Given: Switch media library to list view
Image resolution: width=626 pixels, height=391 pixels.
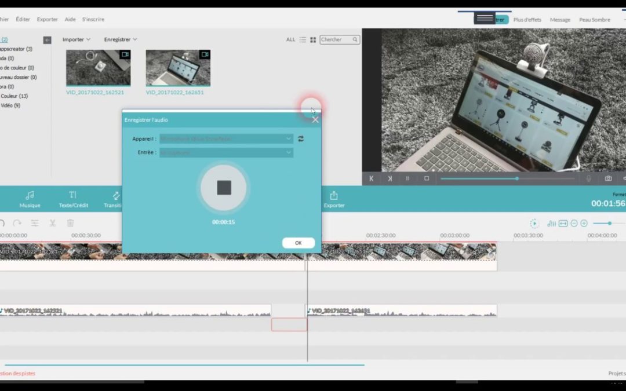Looking at the screenshot, I should (303, 39).
